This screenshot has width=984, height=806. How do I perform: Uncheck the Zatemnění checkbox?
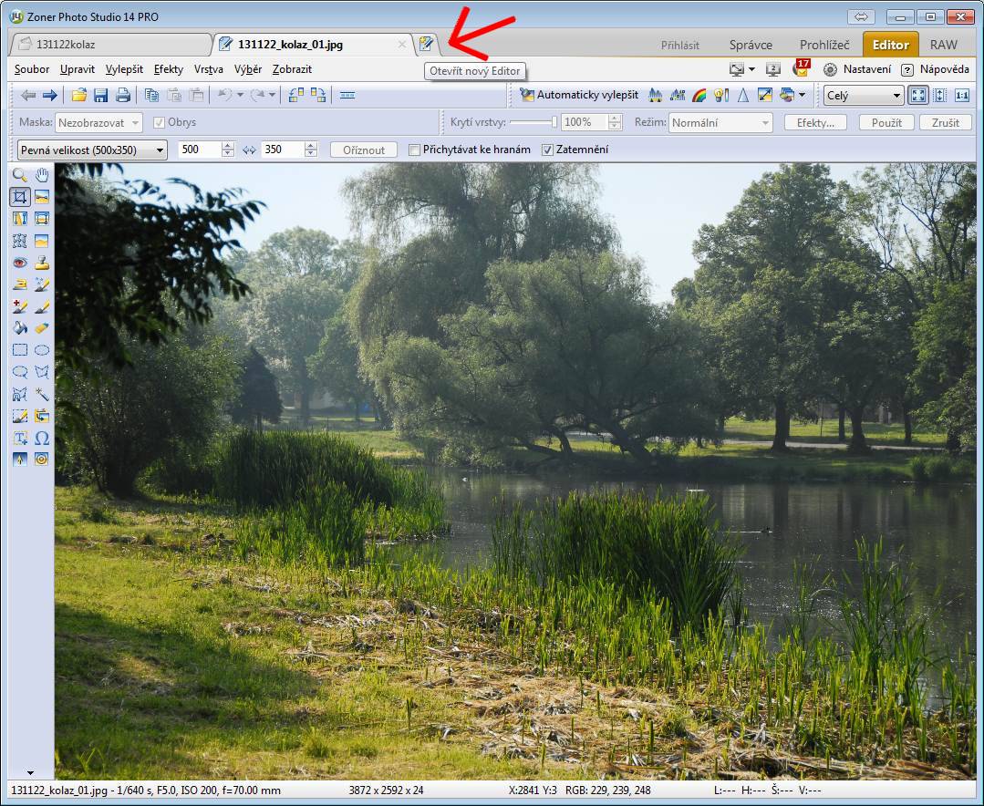(x=547, y=150)
